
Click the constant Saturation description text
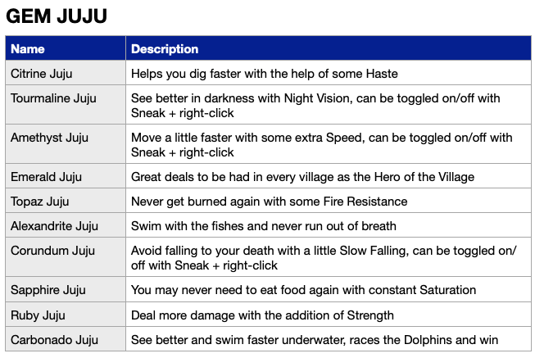(303, 290)
